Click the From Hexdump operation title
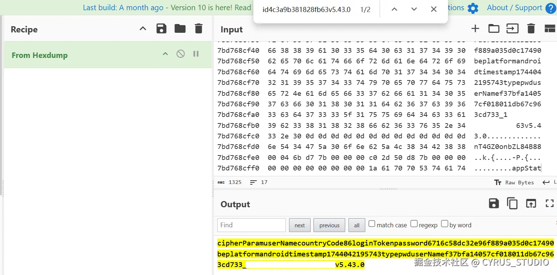Viewport: 557px width, 275px height. tap(39, 55)
